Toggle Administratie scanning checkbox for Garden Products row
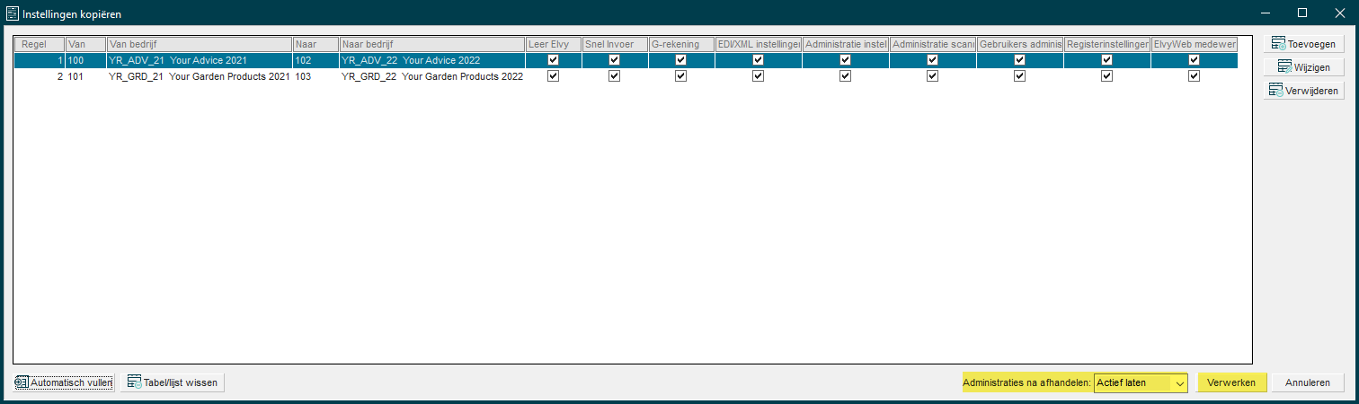Screen dimensions: 1359x404 (x=933, y=76)
